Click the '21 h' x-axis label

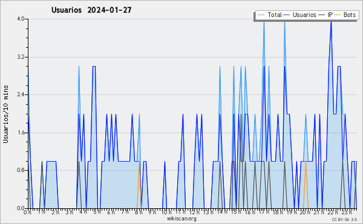319,212
